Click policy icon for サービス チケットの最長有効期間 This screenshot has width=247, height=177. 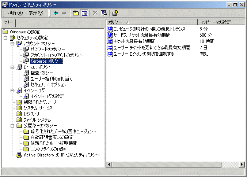[110, 35]
